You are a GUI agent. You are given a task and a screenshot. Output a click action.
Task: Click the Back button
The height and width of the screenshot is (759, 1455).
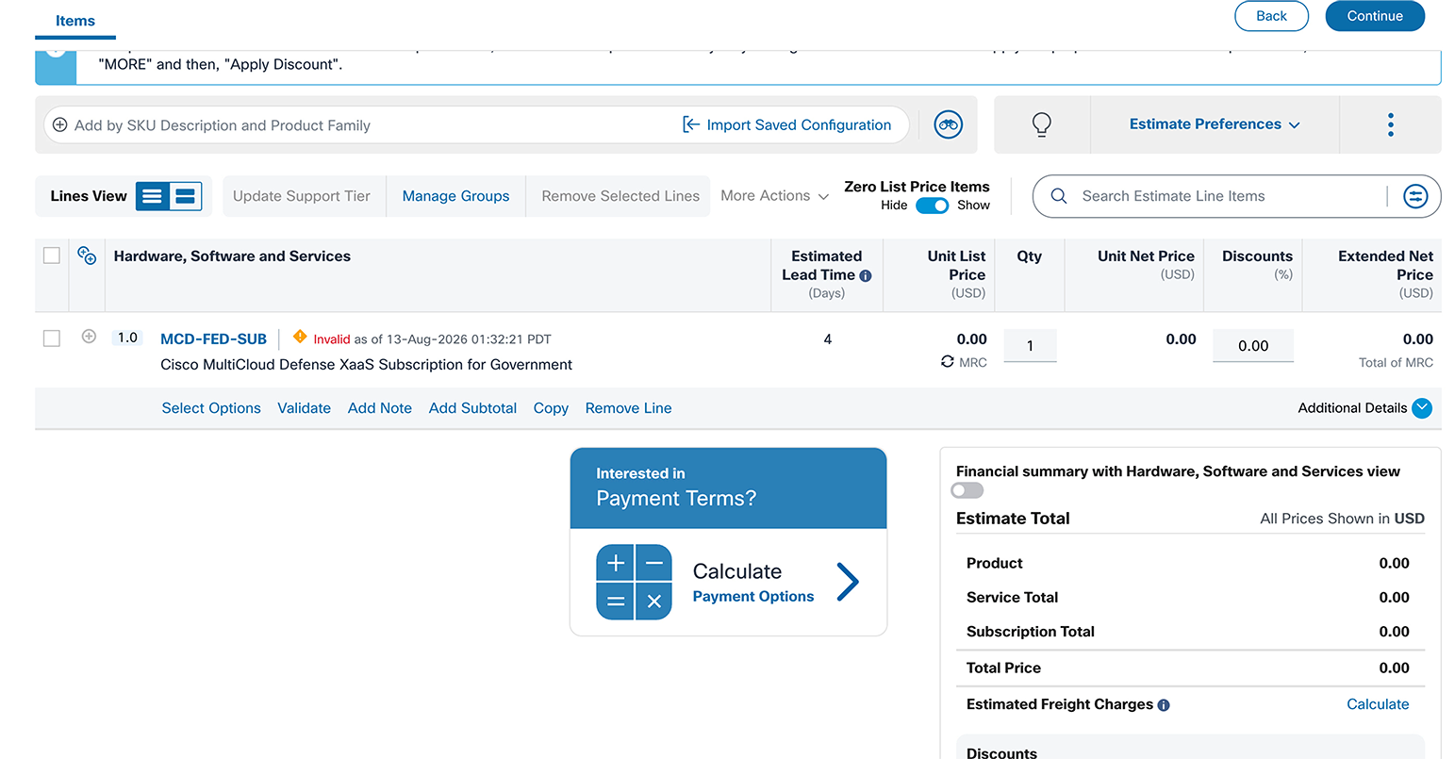1271,16
